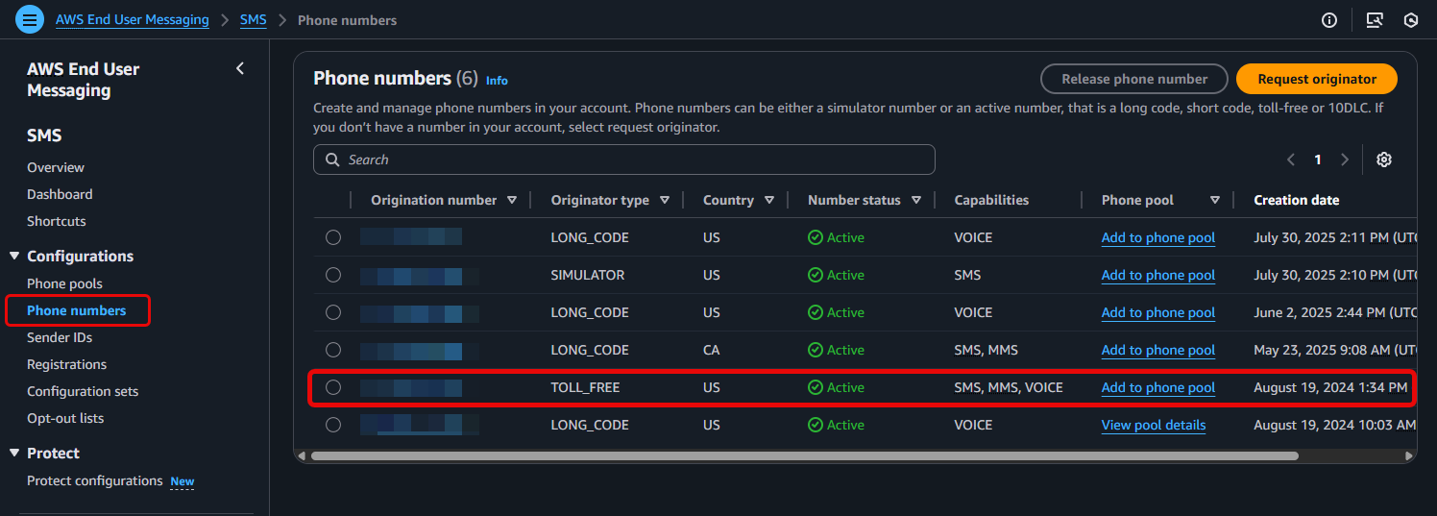Screen dimensions: 1437x516
Task: Open Sender IDs in the sidebar
Action: 60,337
